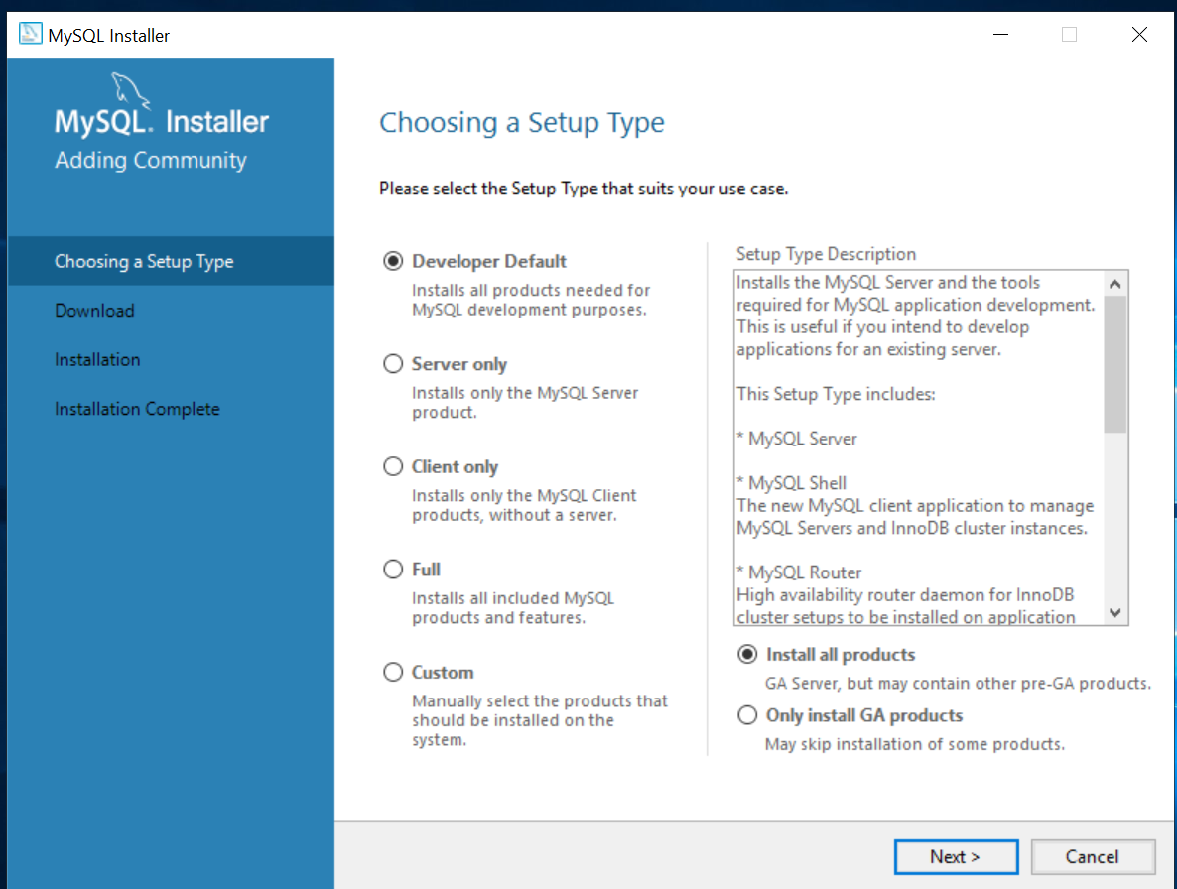Select the Installation step in sidebar
This screenshot has width=1177, height=889.
click(97, 360)
